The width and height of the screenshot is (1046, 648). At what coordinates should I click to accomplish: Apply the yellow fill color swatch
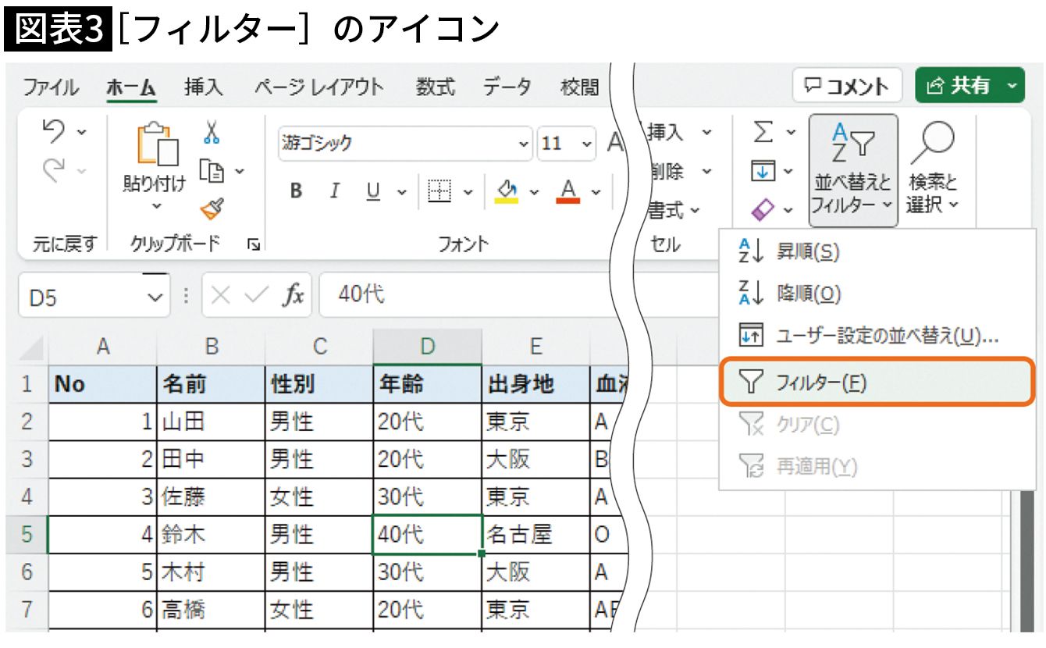pos(507,191)
